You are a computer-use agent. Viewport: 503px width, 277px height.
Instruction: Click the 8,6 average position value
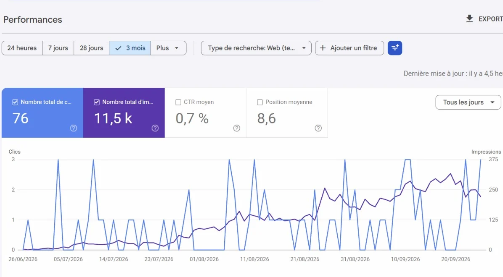coord(266,118)
